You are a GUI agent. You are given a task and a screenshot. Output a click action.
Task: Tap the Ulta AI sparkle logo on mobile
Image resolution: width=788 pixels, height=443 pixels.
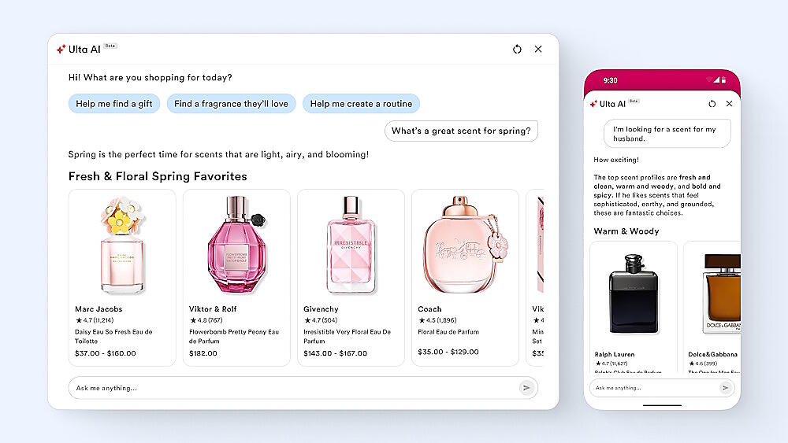coord(593,103)
